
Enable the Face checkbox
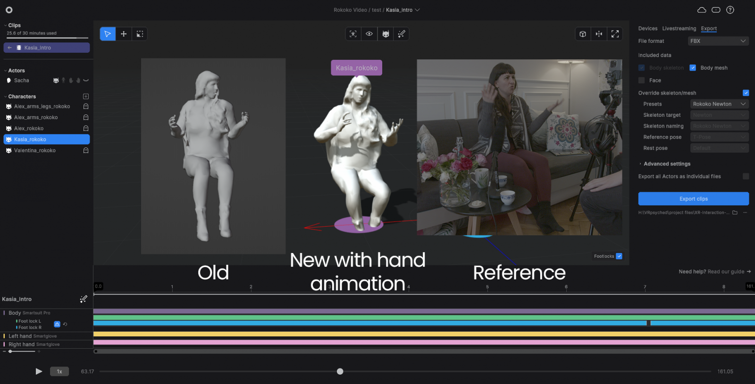click(x=642, y=81)
